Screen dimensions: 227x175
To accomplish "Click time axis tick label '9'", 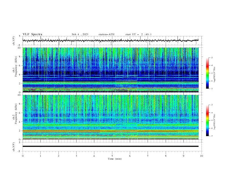I will 183,156.
